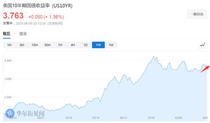
Task: Switch chart to 1H interval
Action: click(60, 45)
